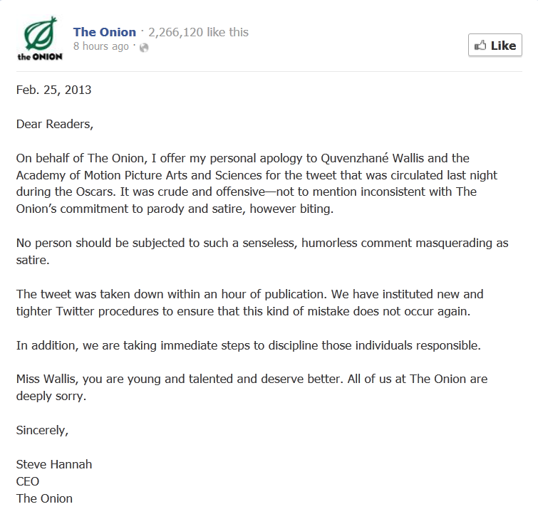
Task: Click the 'tighter Twitter procedures' line
Action: (x=243, y=311)
